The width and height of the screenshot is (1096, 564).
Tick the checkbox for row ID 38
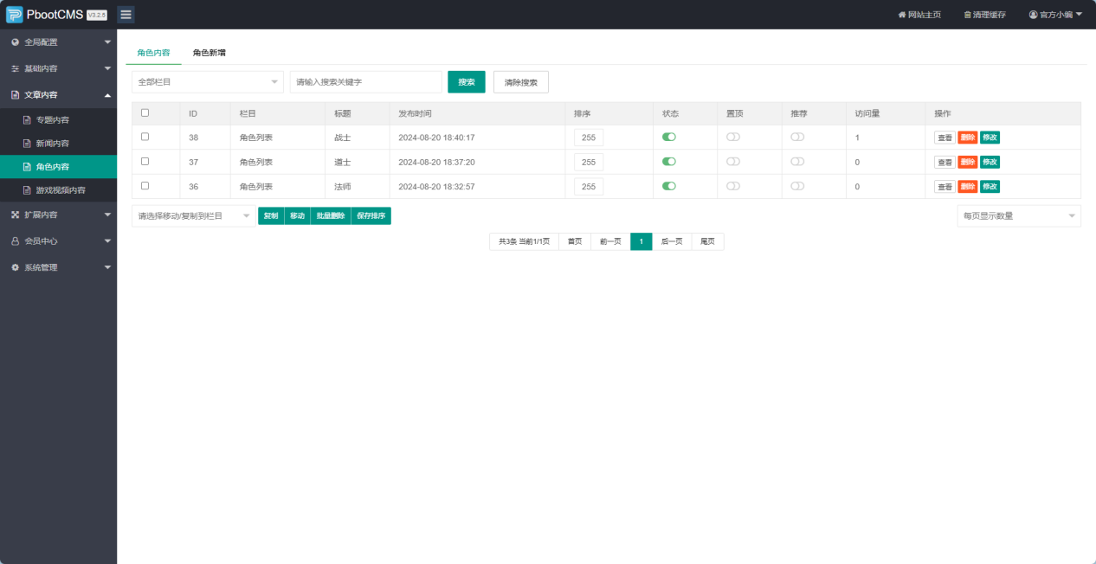click(x=145, y=137)
